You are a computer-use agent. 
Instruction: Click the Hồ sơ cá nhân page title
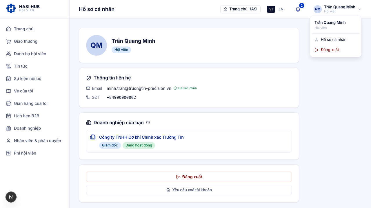coord(97,9)
